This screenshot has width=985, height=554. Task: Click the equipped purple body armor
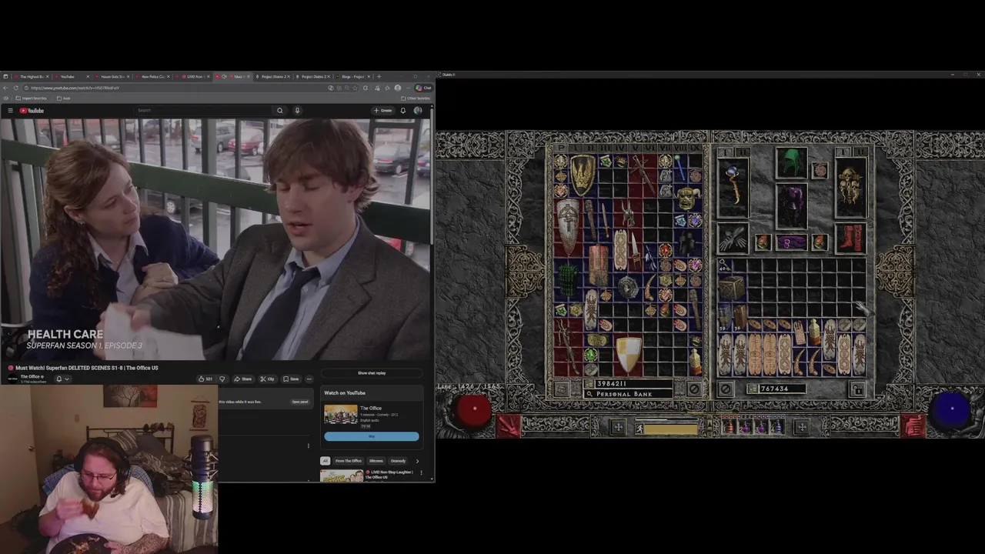click(790, 206)
